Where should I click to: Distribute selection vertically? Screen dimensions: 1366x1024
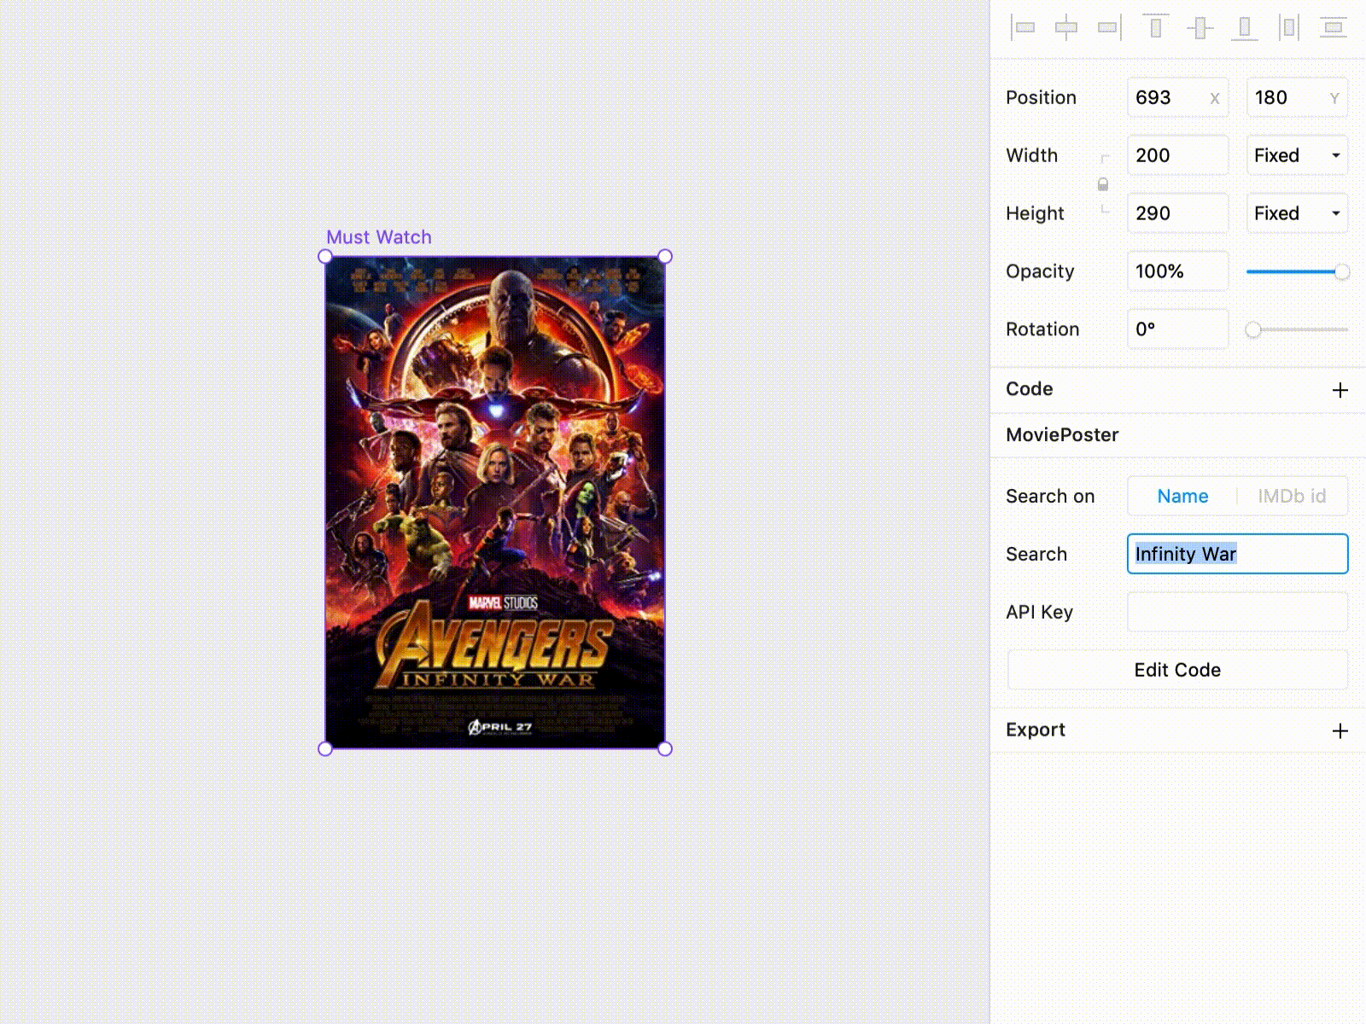click(1333, 27)
